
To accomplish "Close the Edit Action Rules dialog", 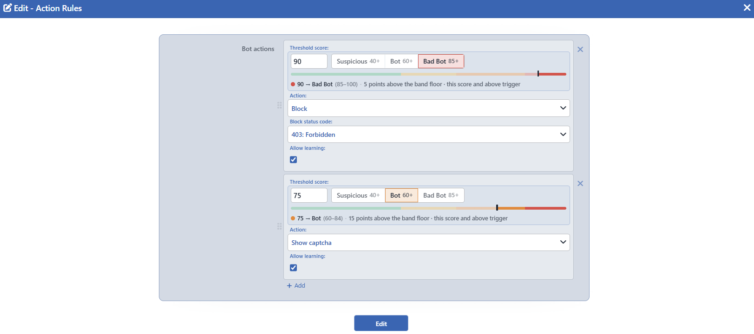I will click(747, 7).
